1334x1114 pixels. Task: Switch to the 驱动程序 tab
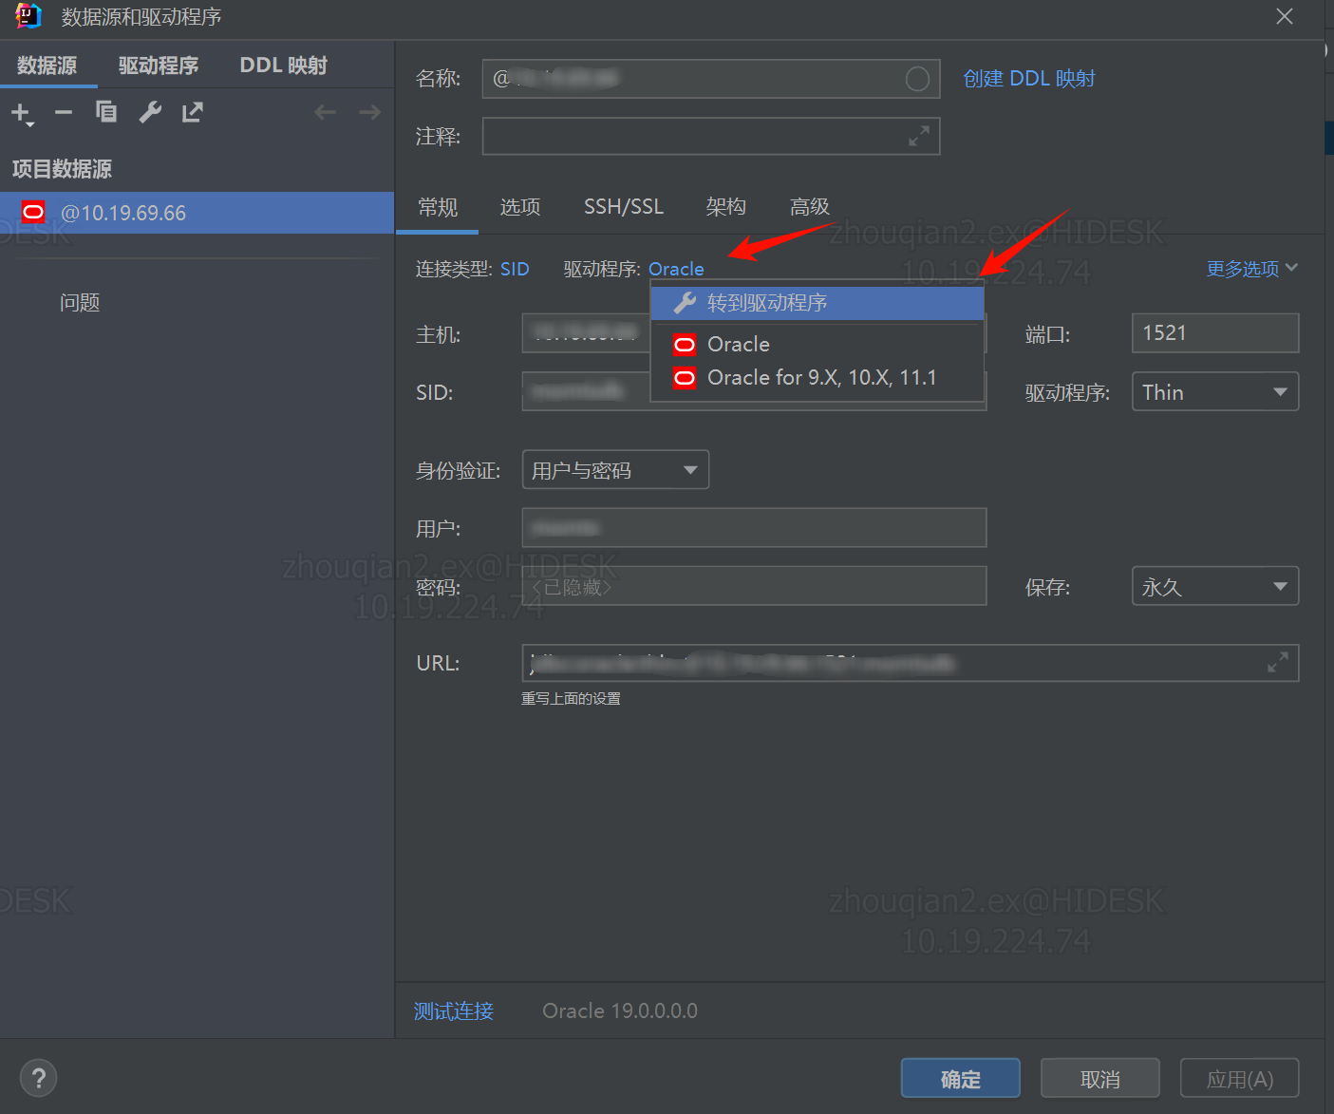point(159,66)
